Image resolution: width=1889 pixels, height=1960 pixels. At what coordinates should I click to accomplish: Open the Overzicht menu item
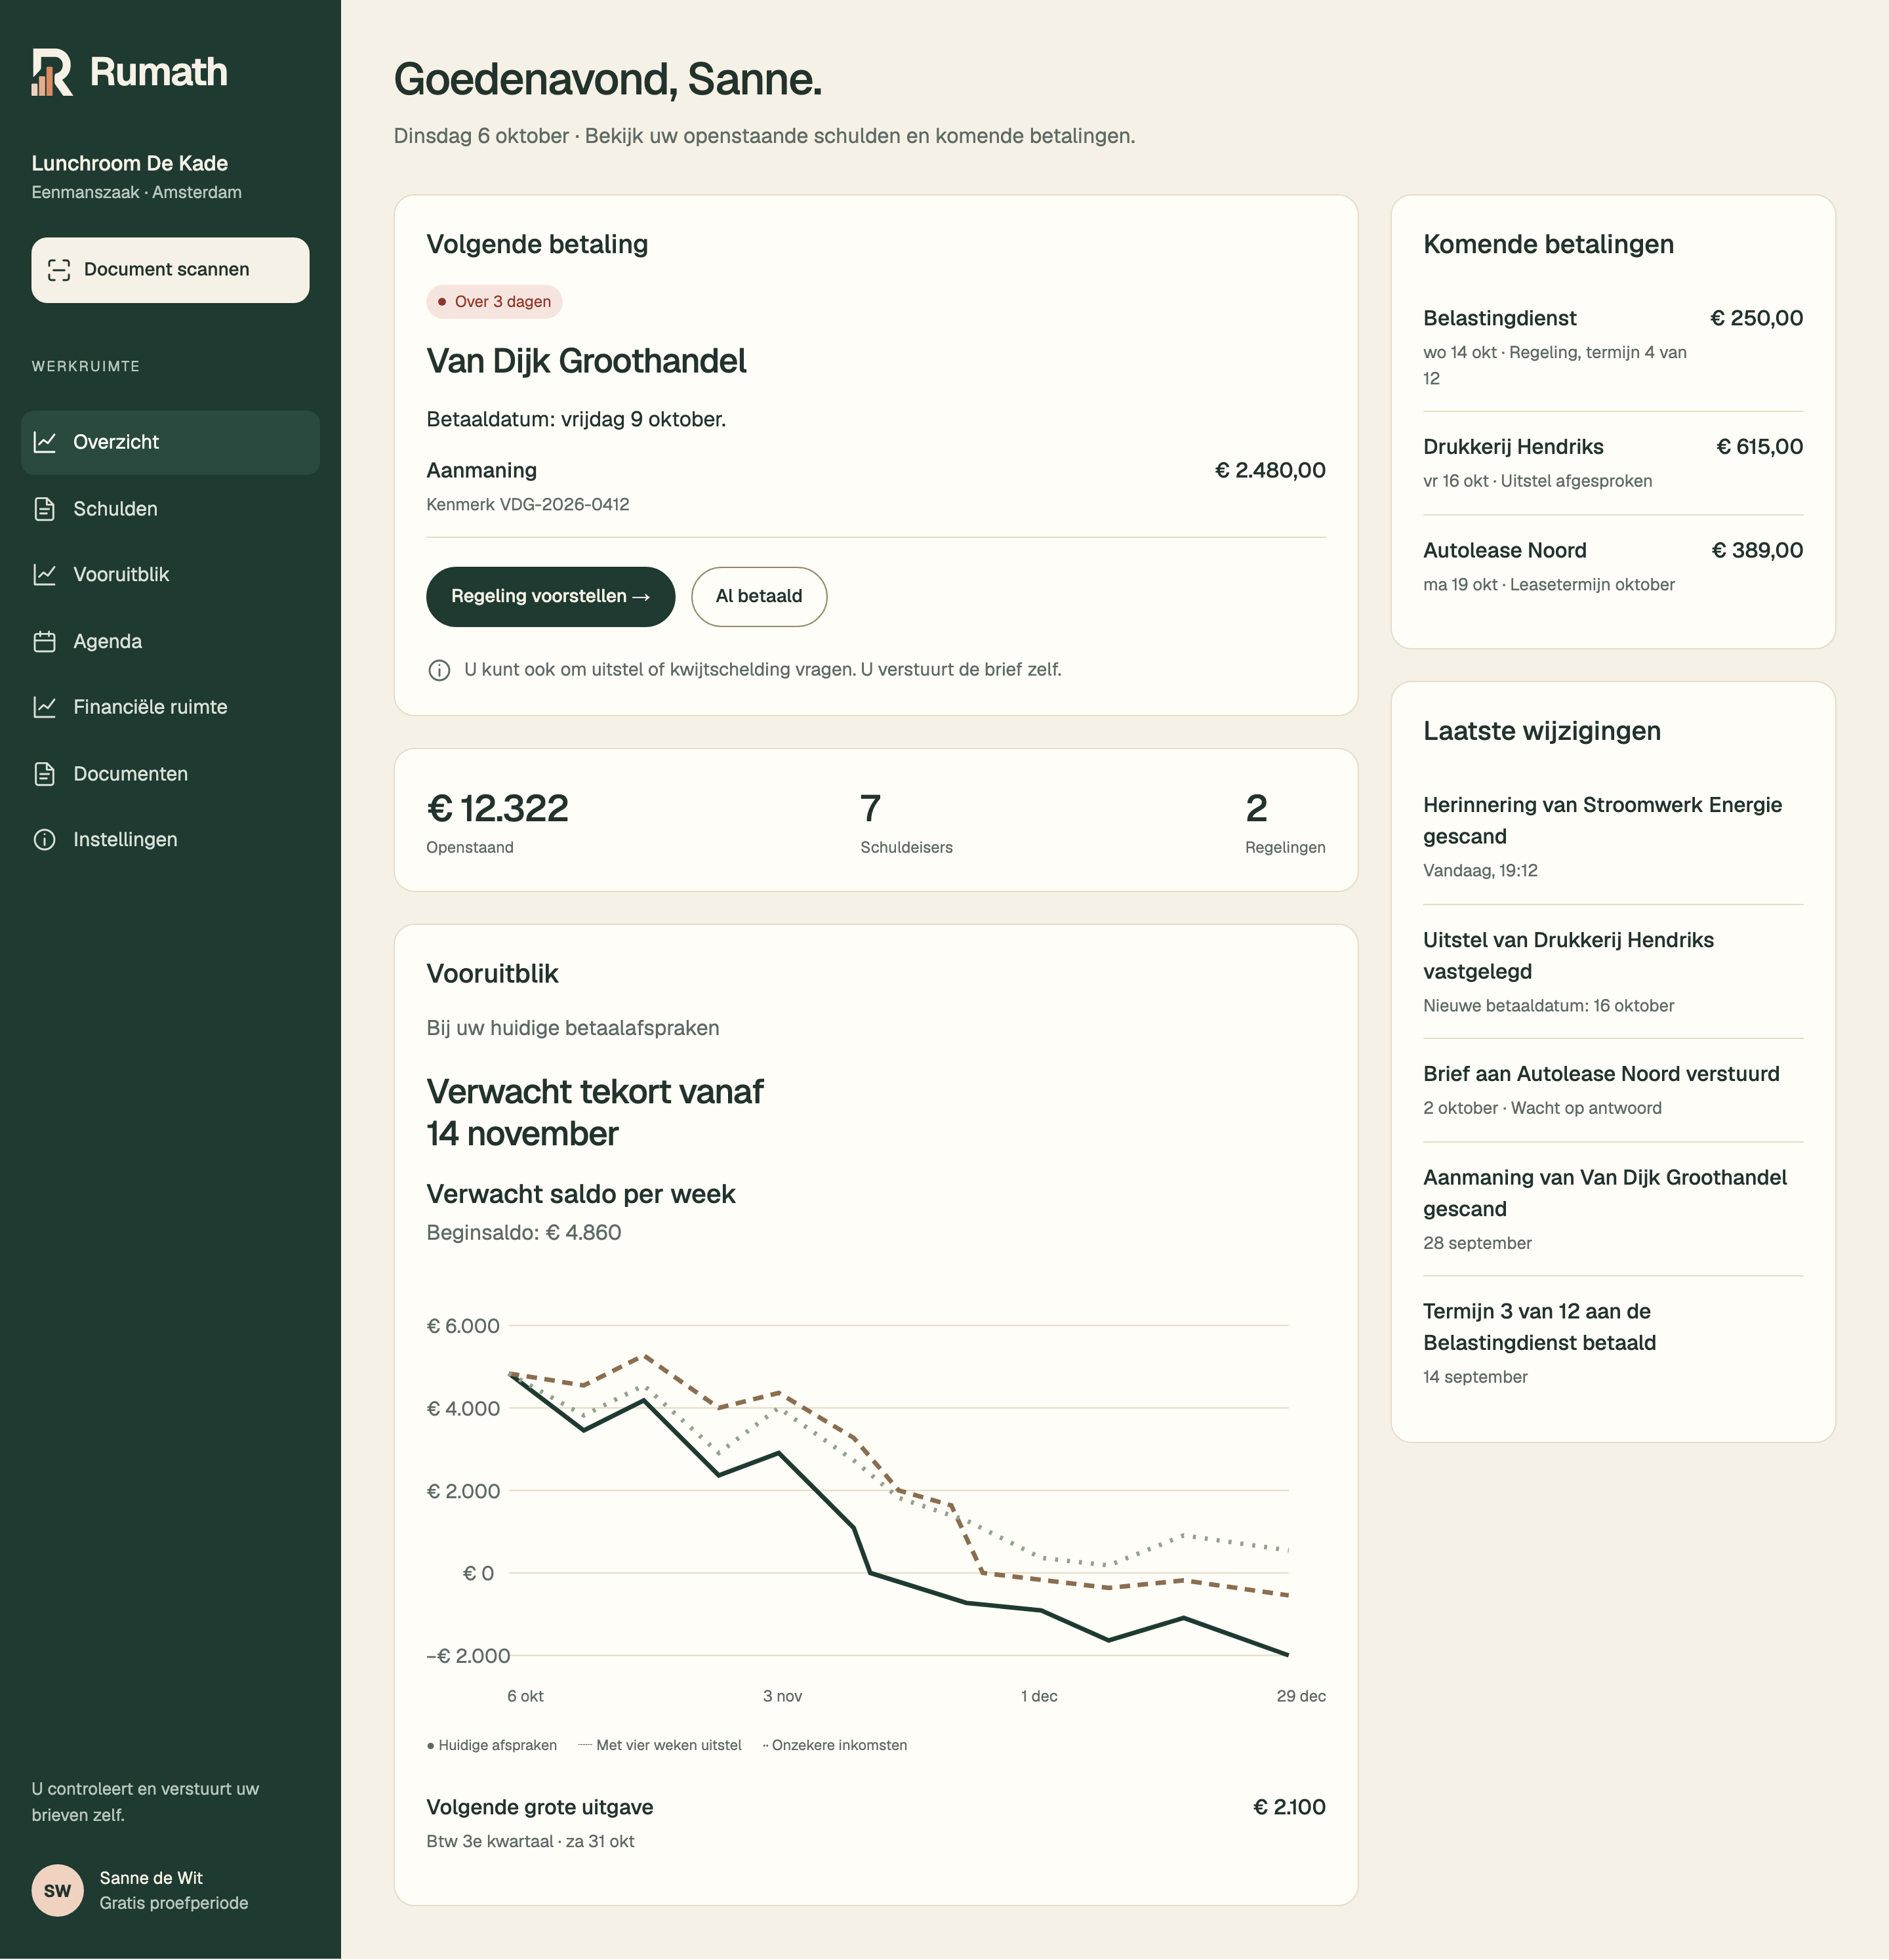click(170, 442)
